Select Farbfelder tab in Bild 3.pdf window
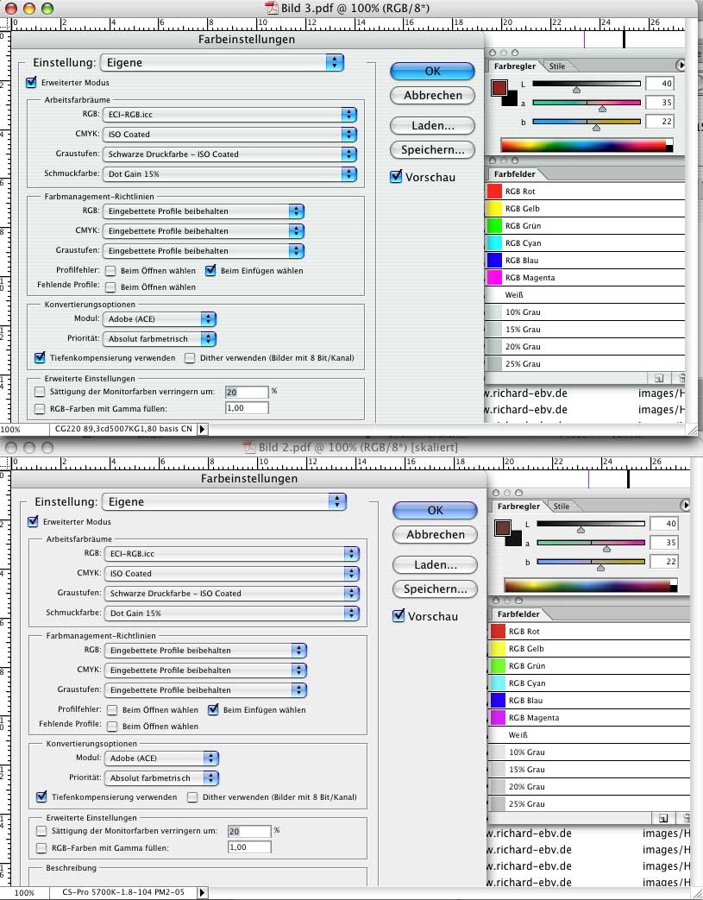Image resolution: width=703 pixels, height=900 pixels. point(514,174)
